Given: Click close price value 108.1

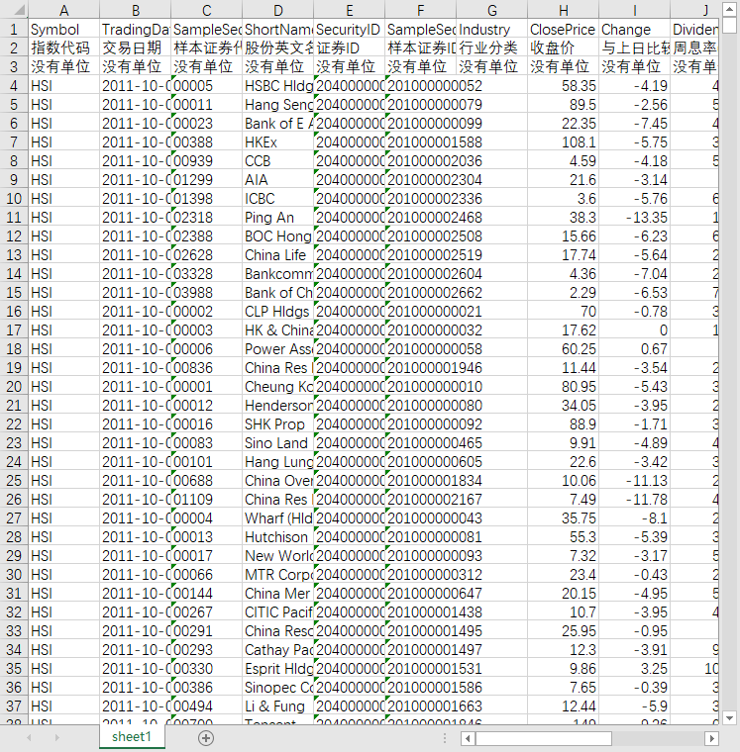Looking at the screenshot, I should point(564,141).
